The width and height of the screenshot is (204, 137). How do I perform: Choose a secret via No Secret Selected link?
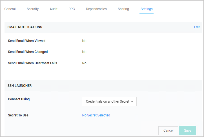coord(96,115)
